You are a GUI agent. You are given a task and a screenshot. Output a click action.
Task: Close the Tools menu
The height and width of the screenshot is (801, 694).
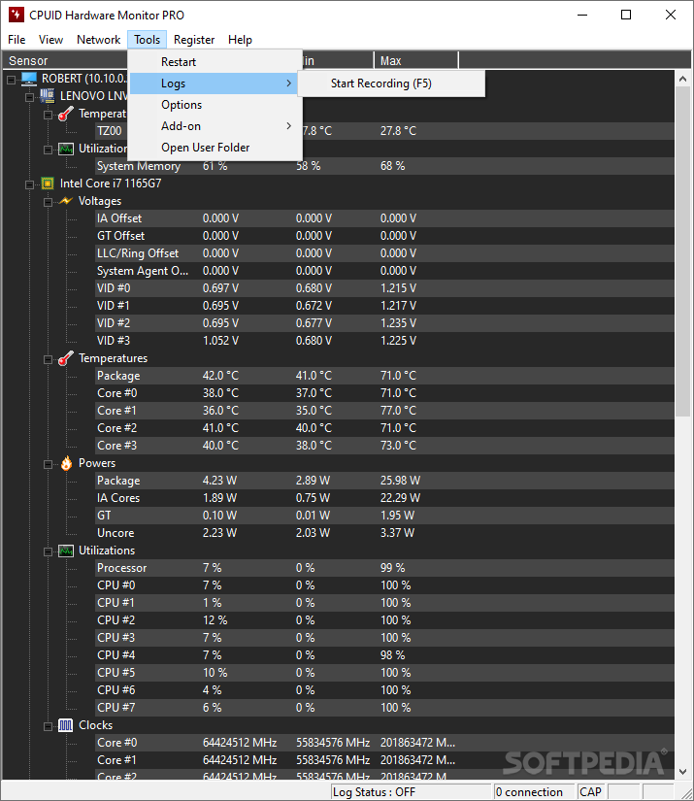148,40
